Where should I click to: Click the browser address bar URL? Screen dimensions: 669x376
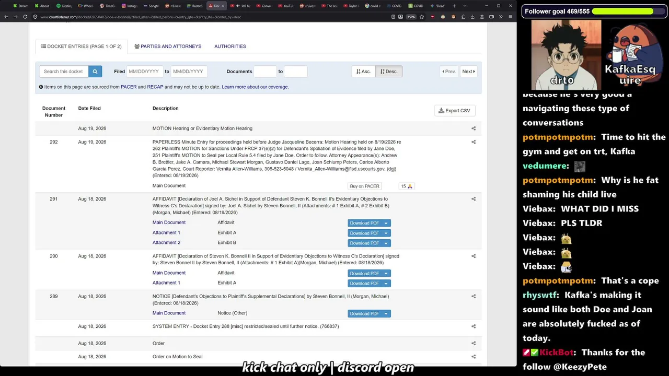pyautogui.click(x=141, y=17)
